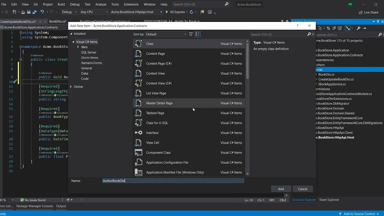Select IBookAppService.cs in Solution Explorer

[332, 84]
